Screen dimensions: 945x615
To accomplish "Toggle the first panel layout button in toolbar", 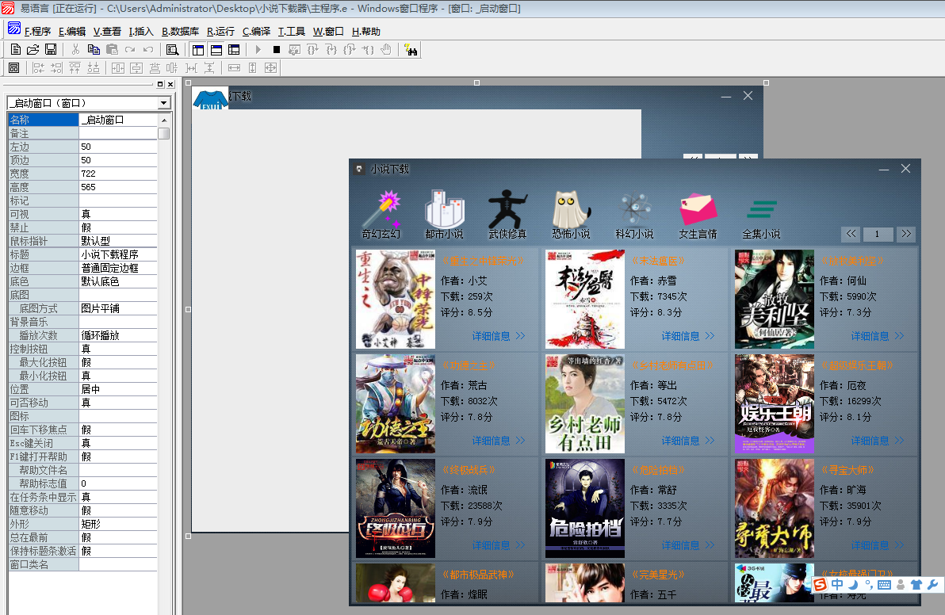I will point(197,49).
